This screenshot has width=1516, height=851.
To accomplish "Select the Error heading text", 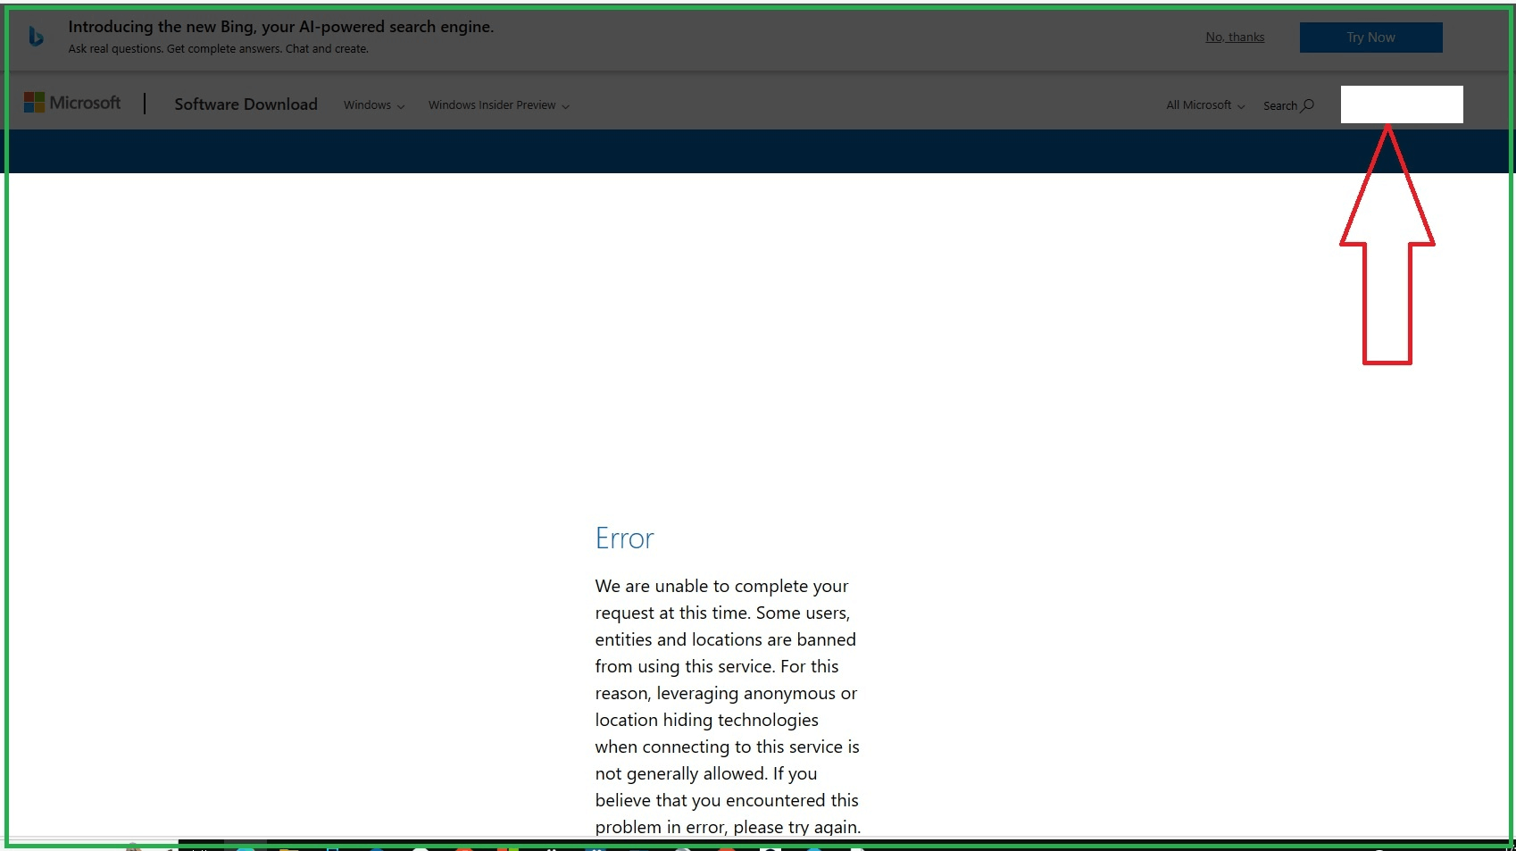I will (x=624, y=538).
